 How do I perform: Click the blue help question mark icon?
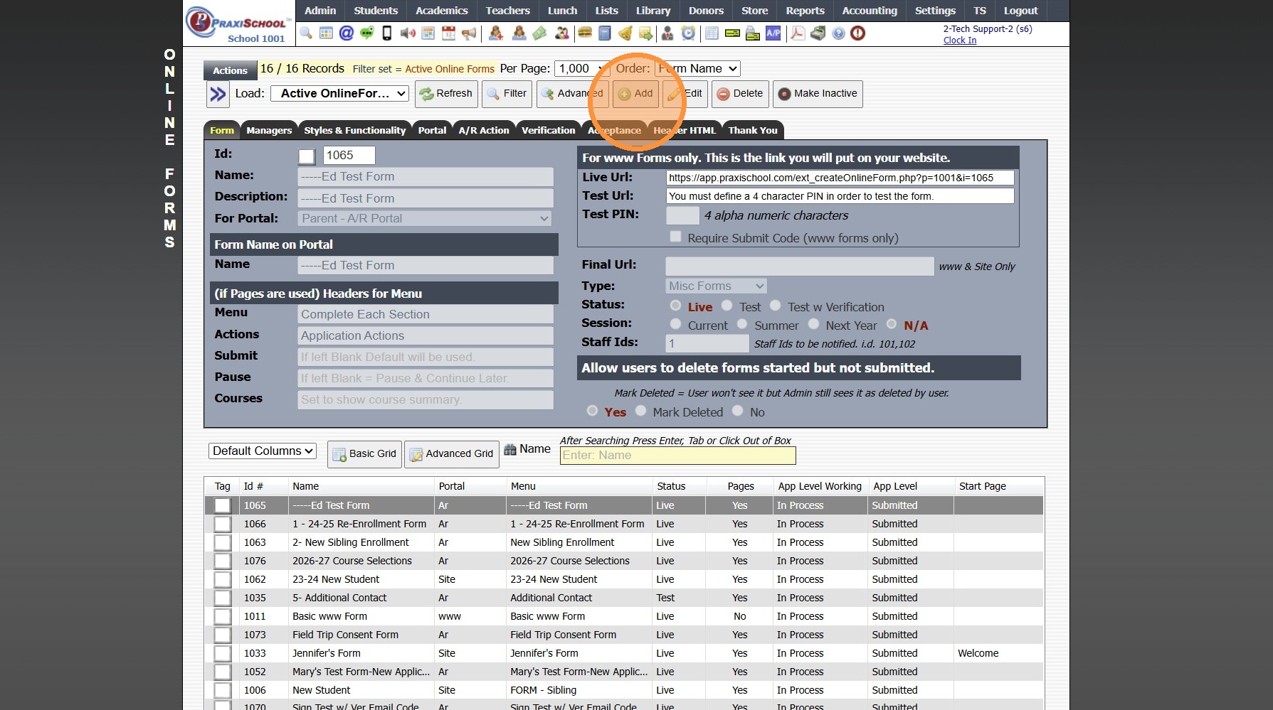pos(838,33)
